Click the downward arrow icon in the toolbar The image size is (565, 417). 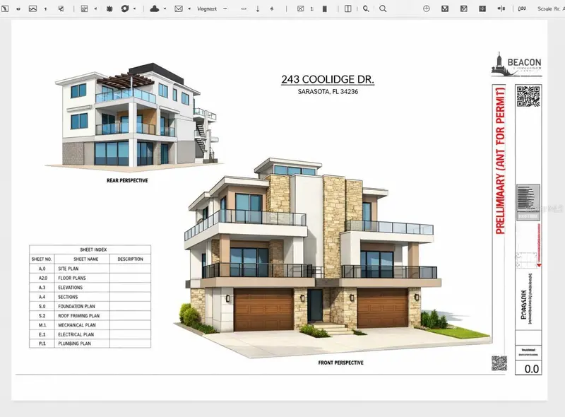258,8
